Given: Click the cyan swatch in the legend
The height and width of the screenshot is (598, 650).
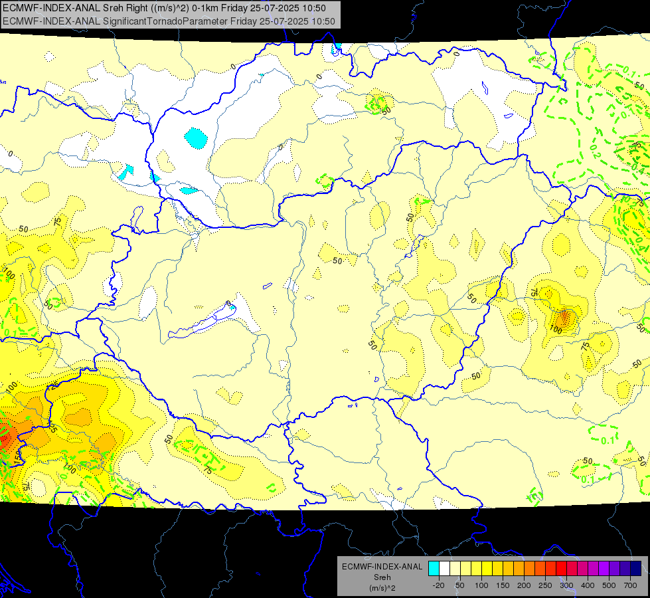Looking at the screenshot, I should coord(434,568).
